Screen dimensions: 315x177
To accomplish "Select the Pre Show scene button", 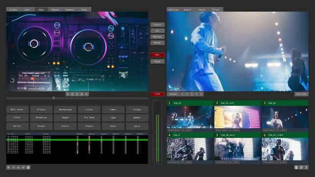I will pos(89,118).
